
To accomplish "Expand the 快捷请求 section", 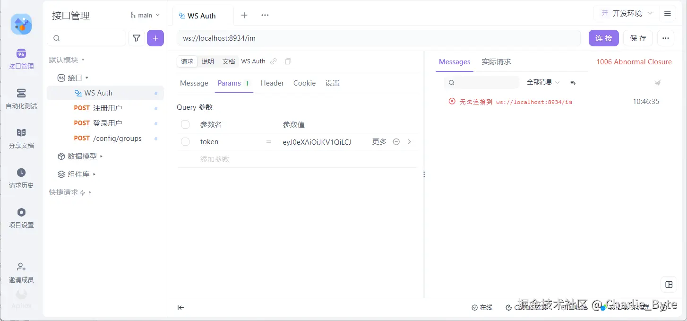I will point(70,192).
